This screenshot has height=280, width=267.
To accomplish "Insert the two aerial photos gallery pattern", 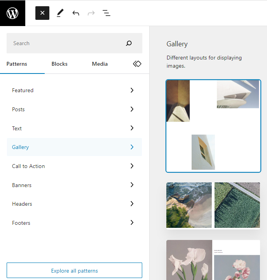I will [213, 205].
